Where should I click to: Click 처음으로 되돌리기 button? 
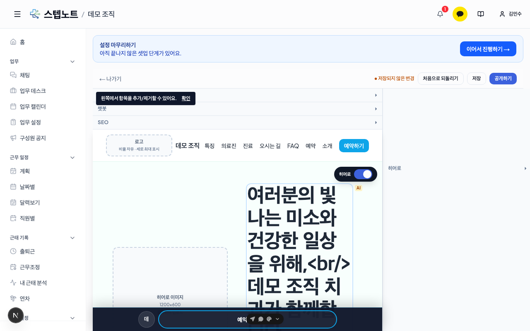tap(441, 79)
